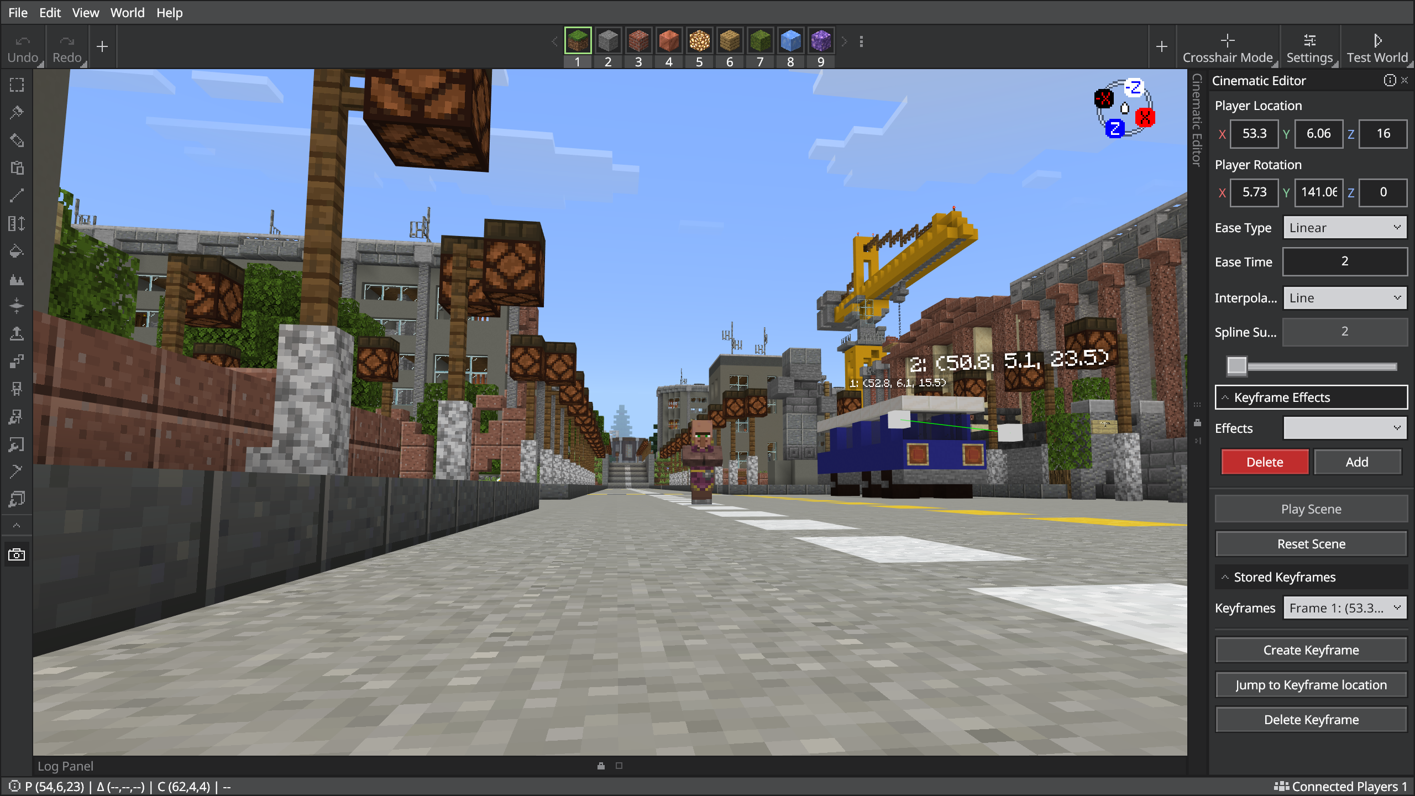This screenshot has width=1415, height=796.
Task: Toggle the Log Panel maximize square
Action: tap(619, 766)
